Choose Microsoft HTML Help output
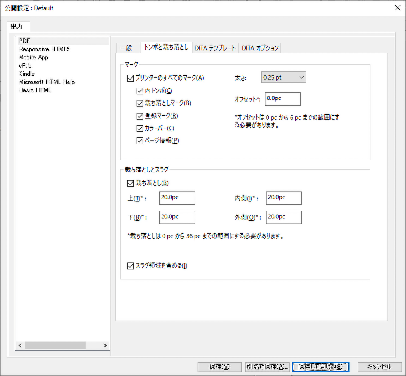Viewport: 406px width, 376px height. (47, 82)
